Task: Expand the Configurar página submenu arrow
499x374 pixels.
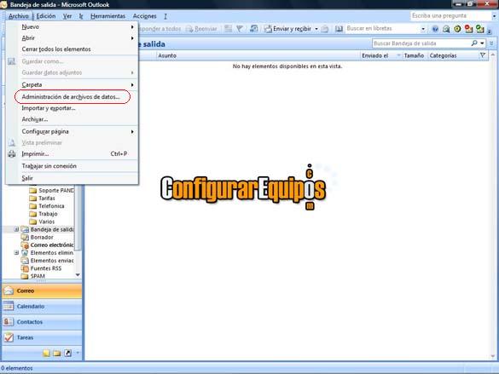Action: coord(132,131)
